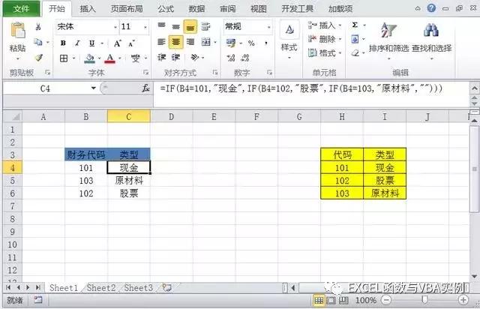Open number format dropdown 常规
This screenshot has width=480, height=309.
click(x=268, y=27)
